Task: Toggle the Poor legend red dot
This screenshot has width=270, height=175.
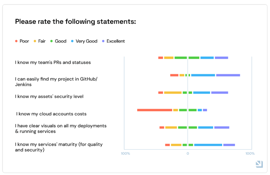Action: click(x=16, y=41)
